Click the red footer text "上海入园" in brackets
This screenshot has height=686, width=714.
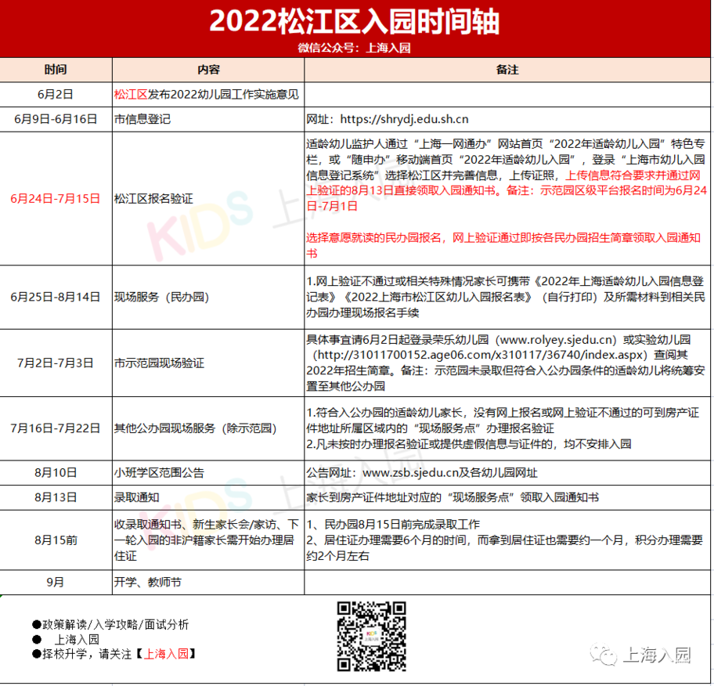[166, 654]
